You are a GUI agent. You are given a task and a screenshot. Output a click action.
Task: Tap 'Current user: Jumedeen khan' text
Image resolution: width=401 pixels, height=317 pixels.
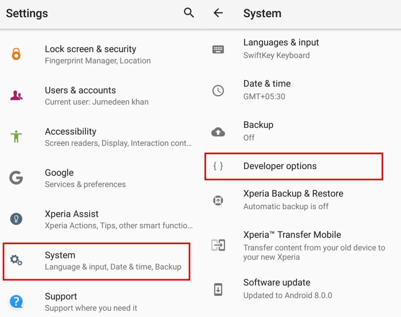click(97, 102)
